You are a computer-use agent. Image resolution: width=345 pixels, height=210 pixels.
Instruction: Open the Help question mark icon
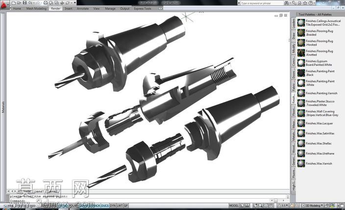[311, 3]
